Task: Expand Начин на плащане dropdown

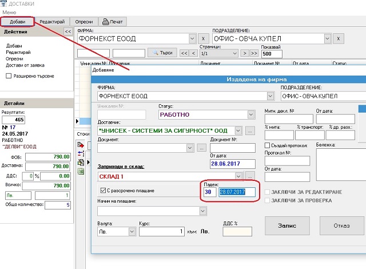Action: pos(202,211)
